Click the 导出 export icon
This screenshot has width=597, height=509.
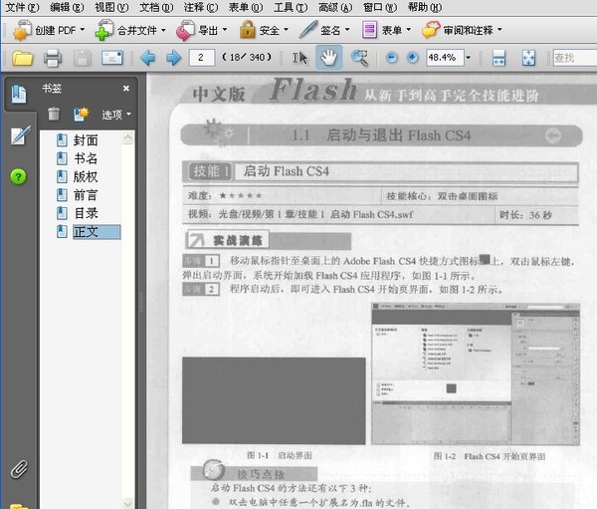coord(185,30)
